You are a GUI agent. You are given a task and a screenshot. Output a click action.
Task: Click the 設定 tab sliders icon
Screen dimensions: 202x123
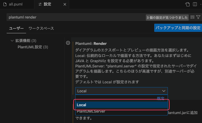coord(40,4)
